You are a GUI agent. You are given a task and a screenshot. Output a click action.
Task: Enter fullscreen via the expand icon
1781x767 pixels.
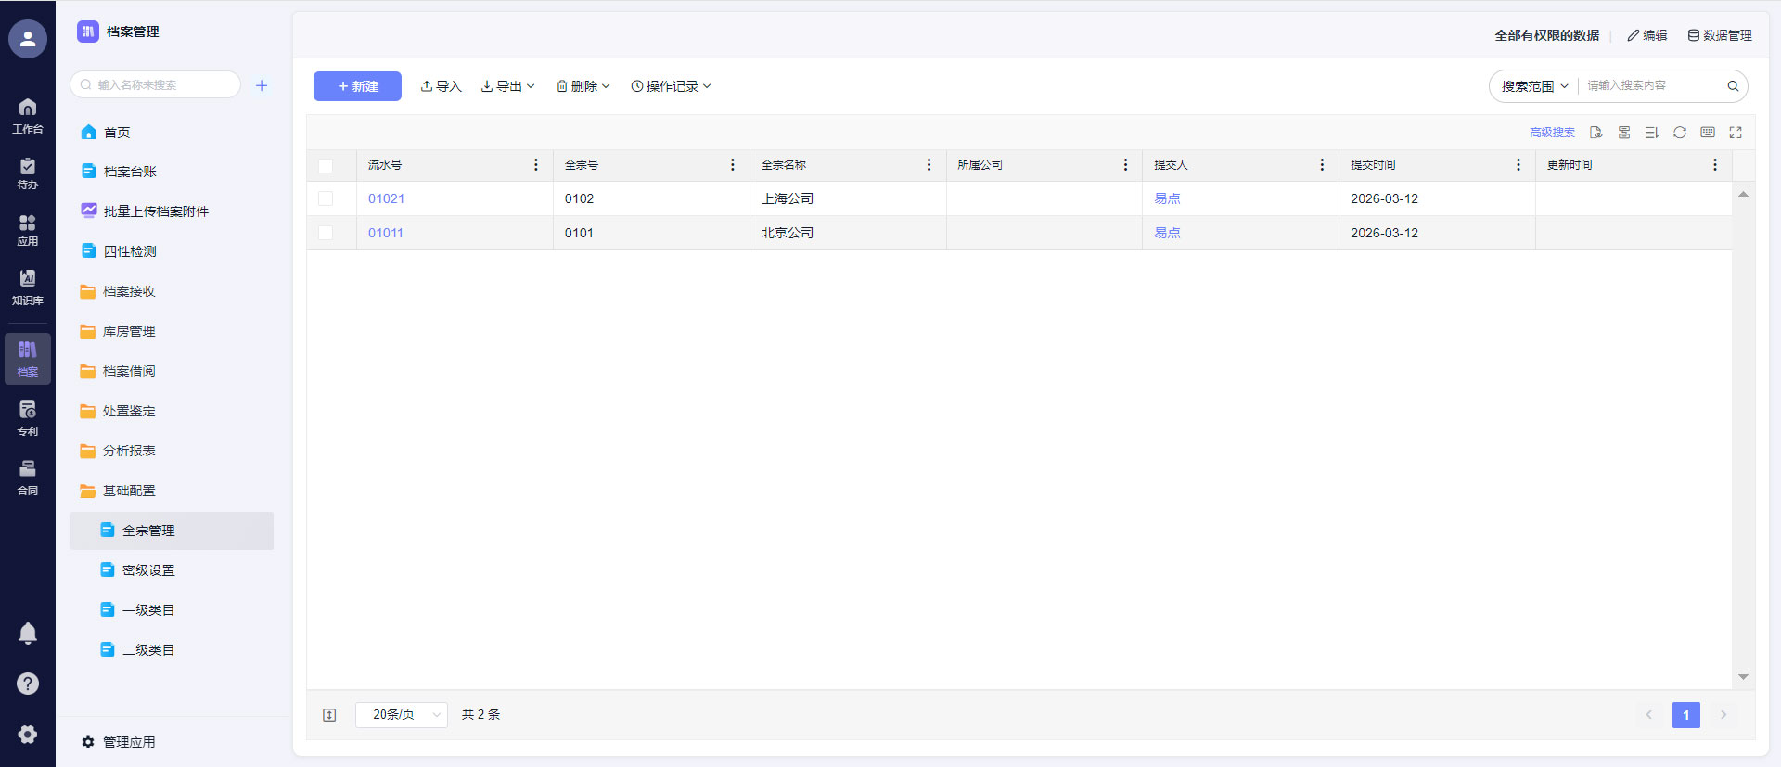tap(1735, 133)
